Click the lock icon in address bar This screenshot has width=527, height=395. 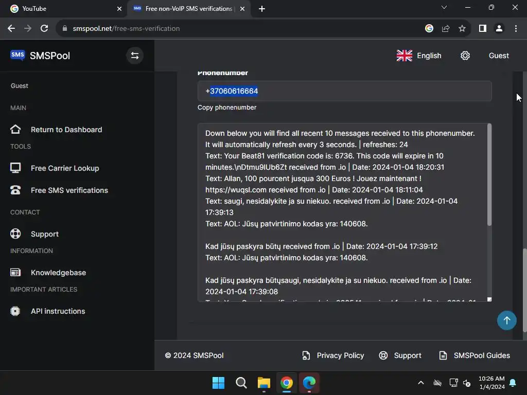coord(65,29)
